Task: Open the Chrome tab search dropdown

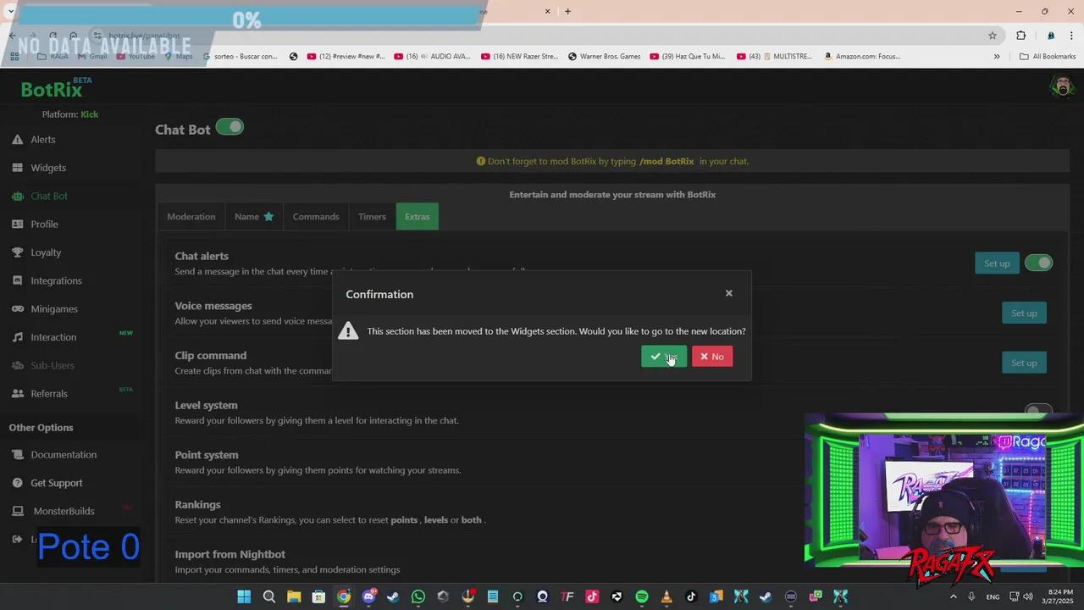Action: [x=11, y=11]
